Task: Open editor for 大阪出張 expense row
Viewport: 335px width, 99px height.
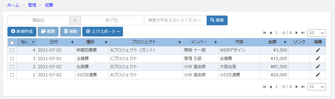Action: point(318,66)
